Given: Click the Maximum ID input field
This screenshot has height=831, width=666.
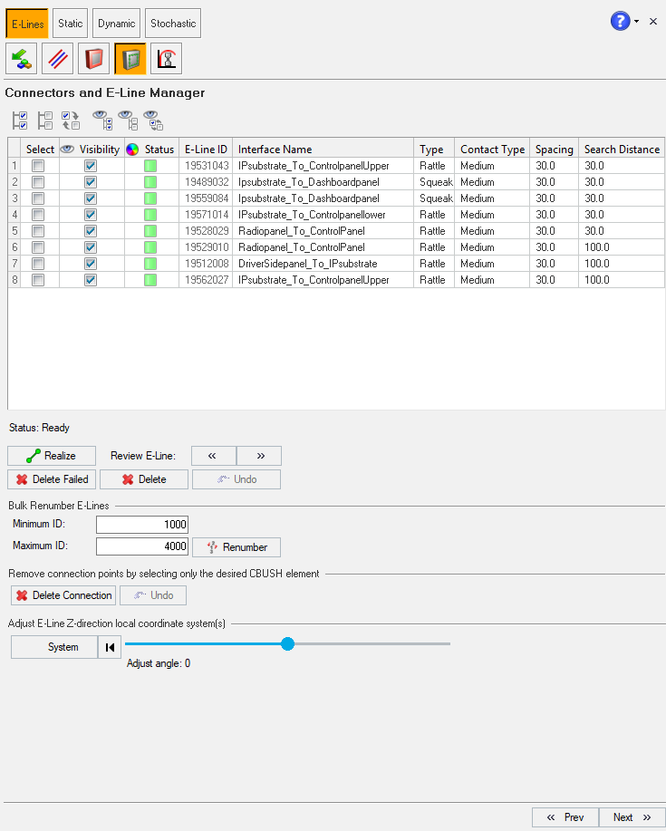Looking at the screenshot, I should coord(142,546).
